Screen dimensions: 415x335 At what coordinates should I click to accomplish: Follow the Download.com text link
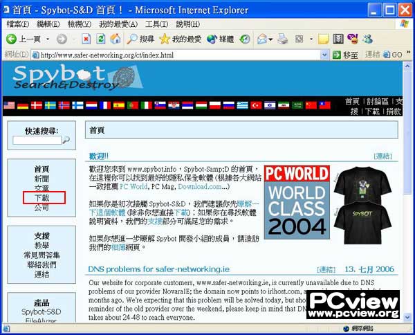tap(200, 186)
